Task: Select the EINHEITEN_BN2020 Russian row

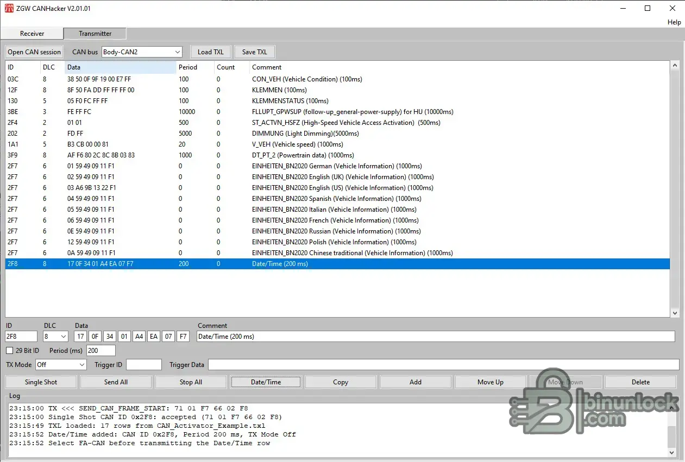Action: [337, 231]
